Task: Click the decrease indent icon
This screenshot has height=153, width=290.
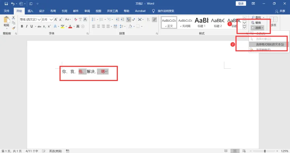Action: point(117,20)
